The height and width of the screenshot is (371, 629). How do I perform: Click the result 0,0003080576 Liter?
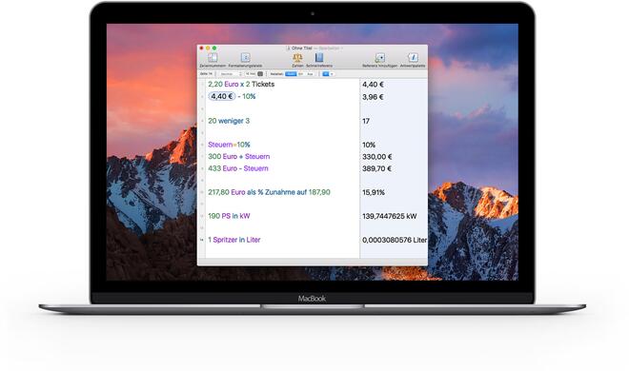395,240
